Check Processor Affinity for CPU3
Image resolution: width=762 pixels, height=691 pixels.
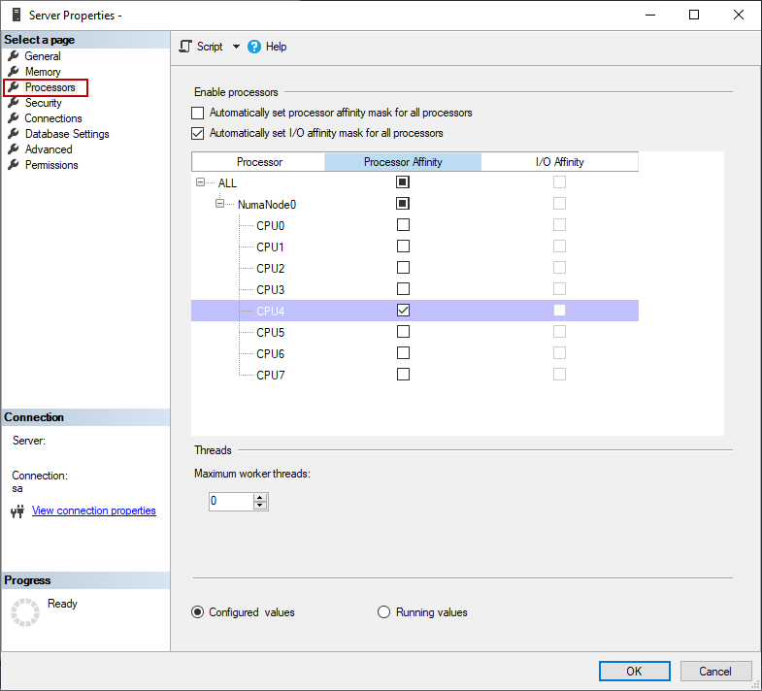click(x=403, y=289)
